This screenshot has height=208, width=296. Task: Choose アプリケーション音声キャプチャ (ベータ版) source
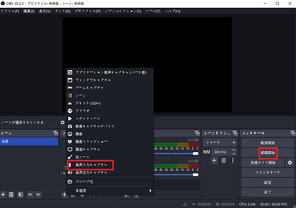tap(110, 72)
